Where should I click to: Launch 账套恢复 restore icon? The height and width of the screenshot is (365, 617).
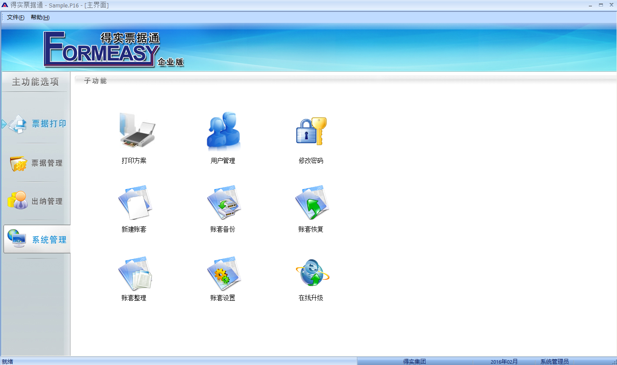pyautogui.click(x=312, y=203)
